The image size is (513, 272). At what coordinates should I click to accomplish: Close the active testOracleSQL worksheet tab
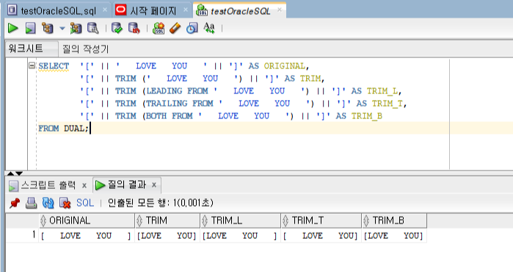(280, 10)
